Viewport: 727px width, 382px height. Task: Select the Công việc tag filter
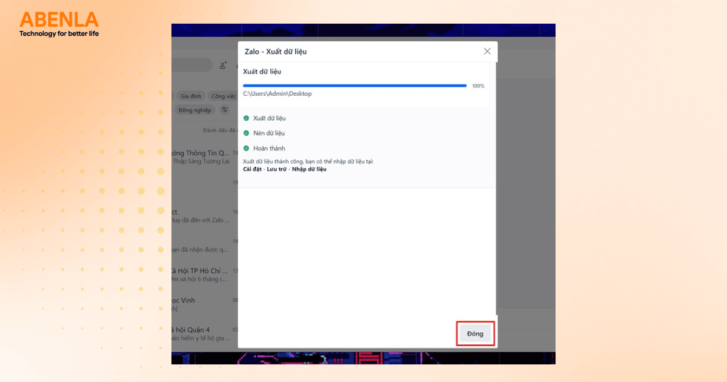click(x=222, y=96)
